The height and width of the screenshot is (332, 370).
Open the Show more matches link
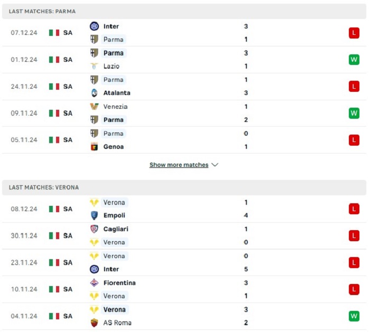click(x=179, y=165)
